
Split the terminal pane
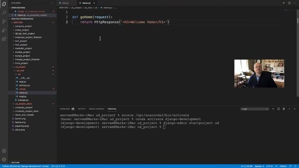[278, 109]
